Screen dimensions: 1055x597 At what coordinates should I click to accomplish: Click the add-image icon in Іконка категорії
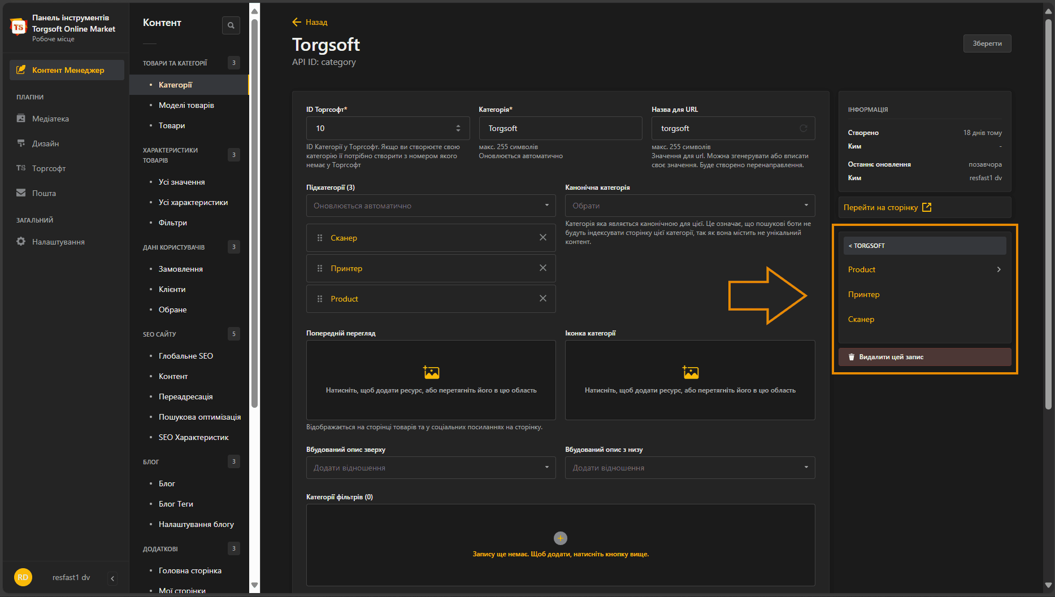tap(691, 372)
